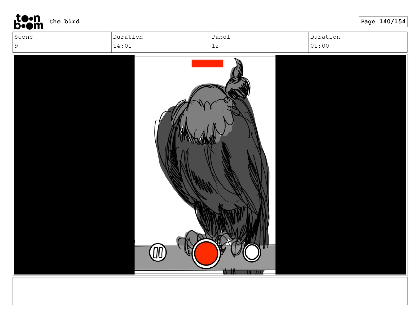The width and height of the screenshot is (420, 324).
Task: Click the pause icon in the drawing
Action: [x=158, y=252]
